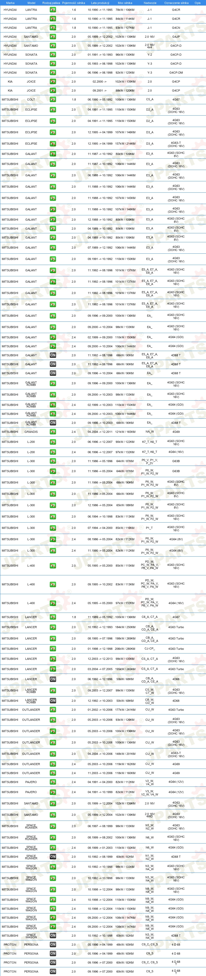Click power value 206kW / 280KM
Image resolution: width=206 pixels, height=976 pixels.
(x=125, y=649)
